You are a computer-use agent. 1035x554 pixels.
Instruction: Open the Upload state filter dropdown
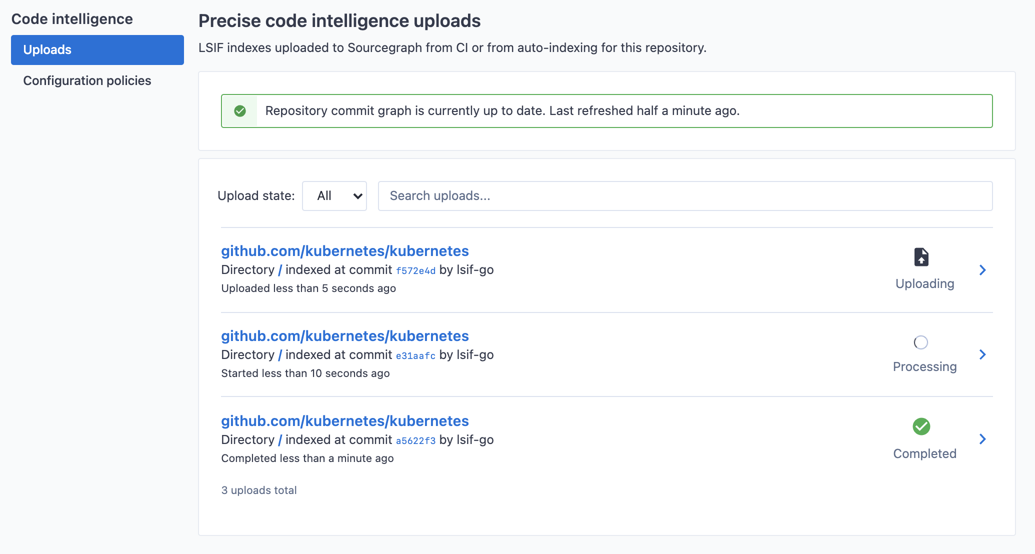(334, 195)
